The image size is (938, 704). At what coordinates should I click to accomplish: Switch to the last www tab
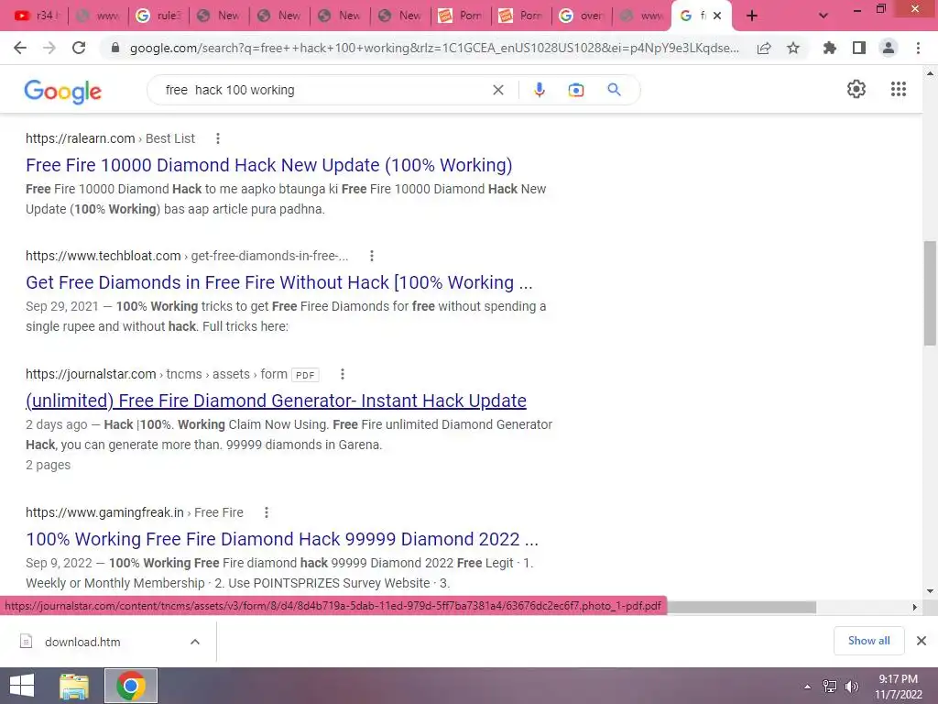642,16
